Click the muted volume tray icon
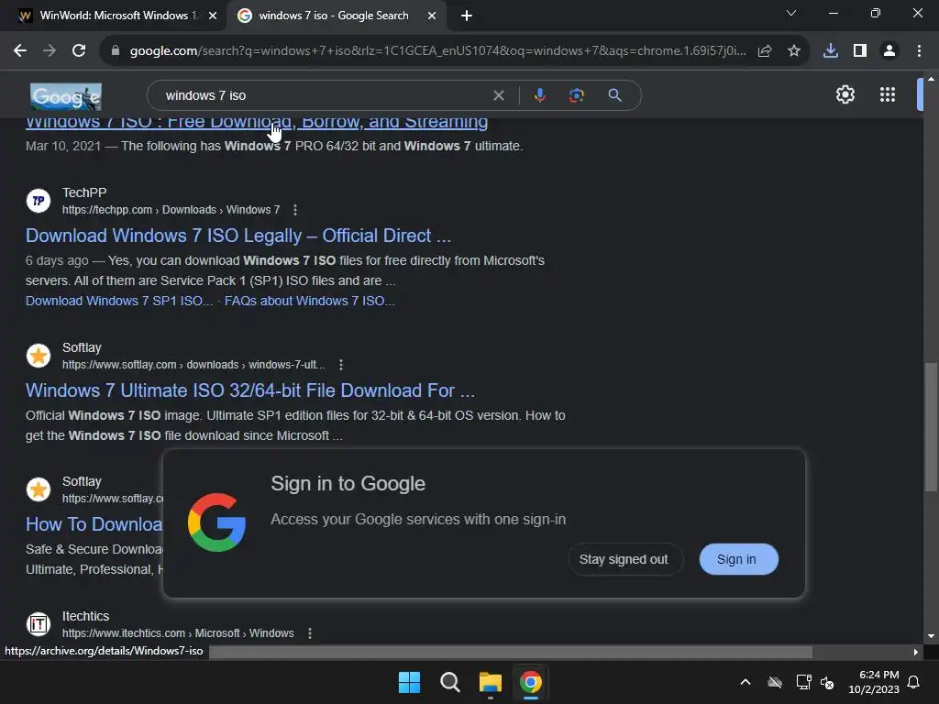939x704 pixels. click(828, 682)
